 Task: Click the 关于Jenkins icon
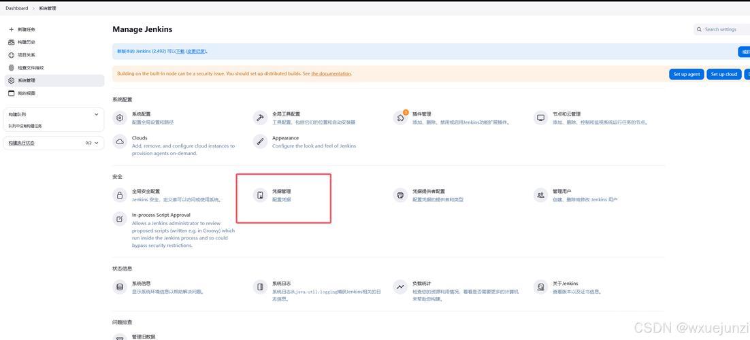point(540,287)
